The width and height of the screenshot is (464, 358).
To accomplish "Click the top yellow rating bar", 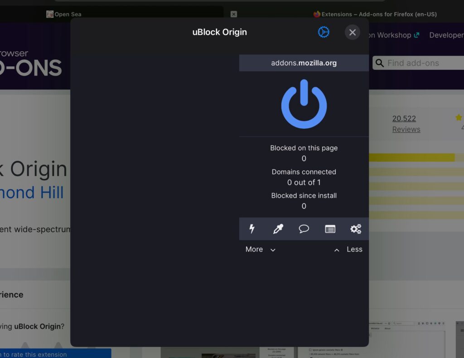I will pos(416,157).
